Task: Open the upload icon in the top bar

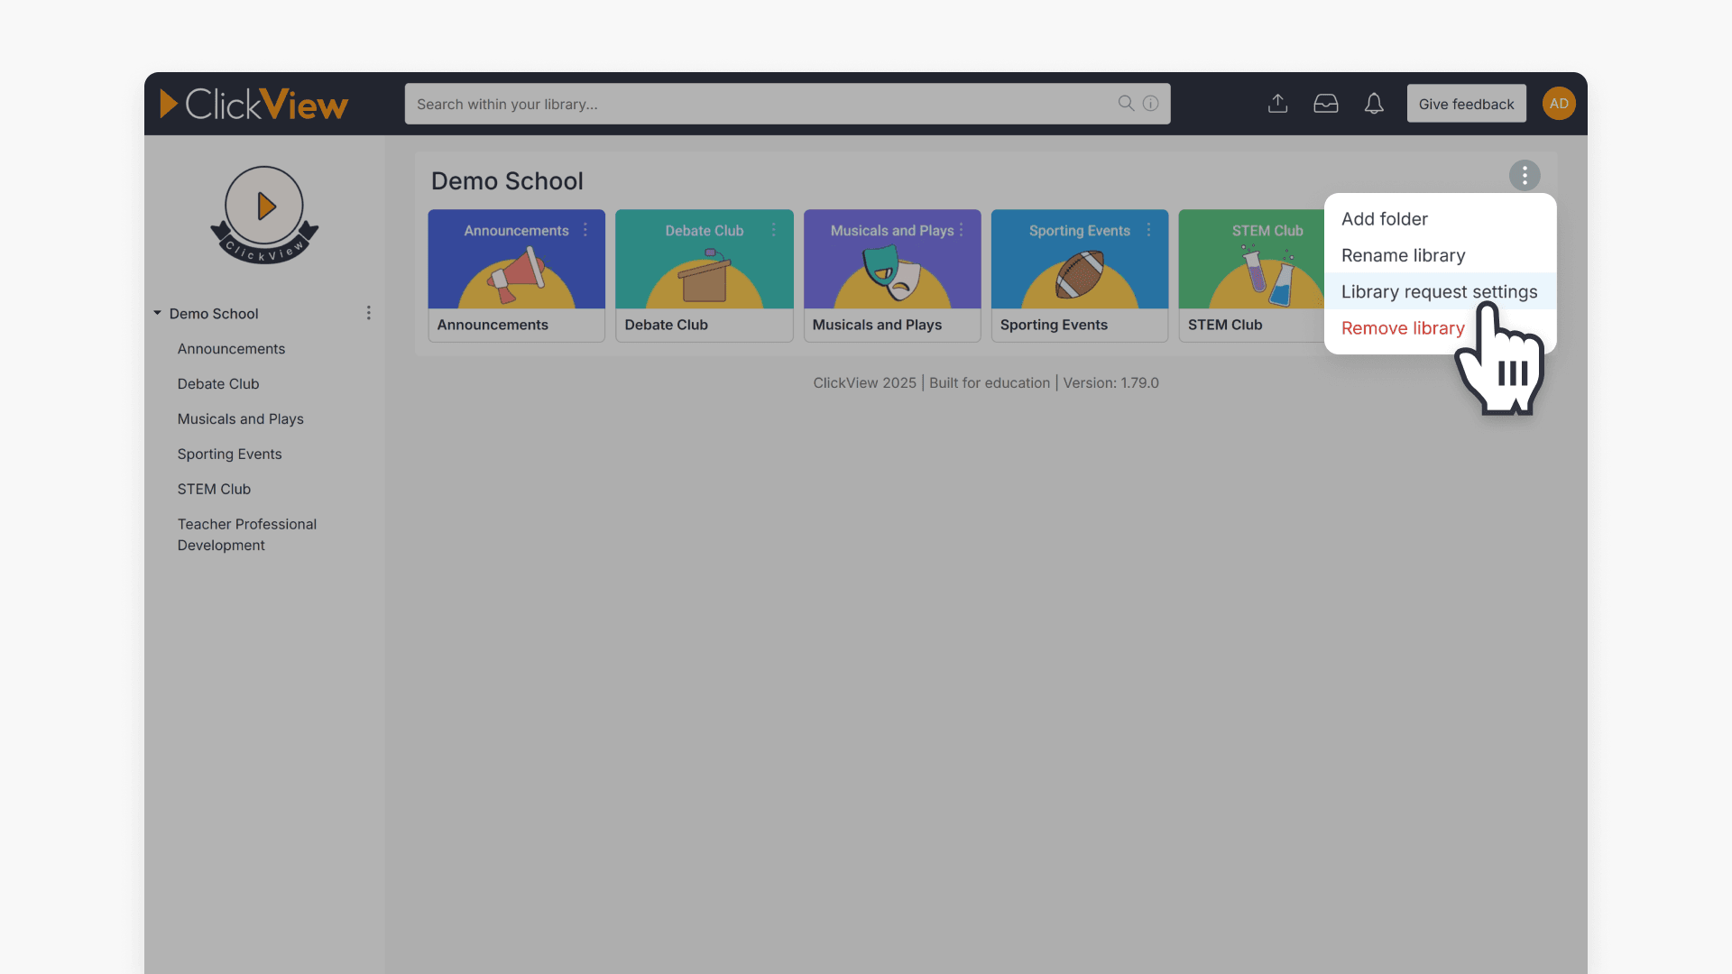Action: (1277, 104)
